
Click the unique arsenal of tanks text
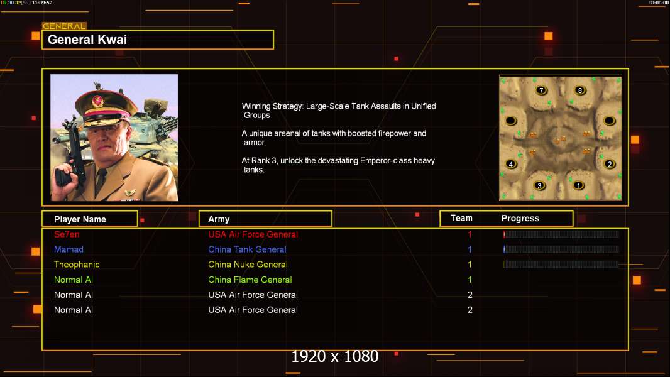click(x=334, y=138)
